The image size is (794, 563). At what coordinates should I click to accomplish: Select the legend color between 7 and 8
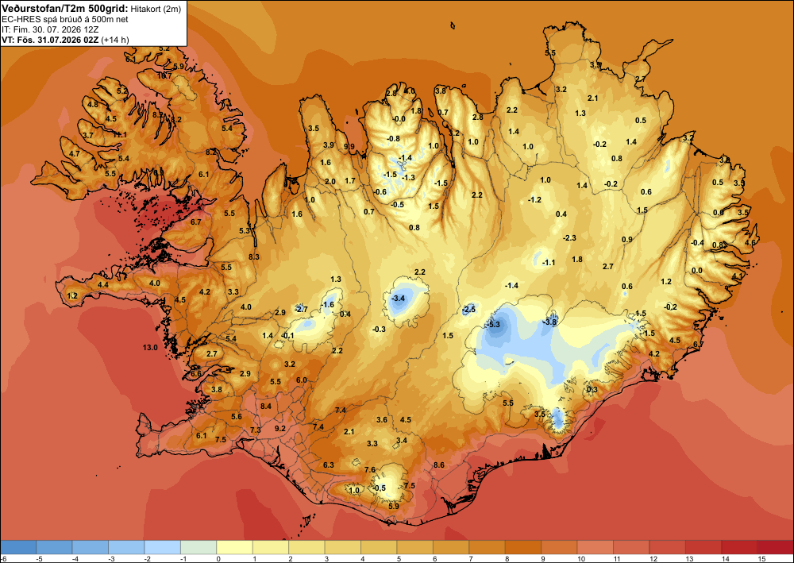[488, 547]
